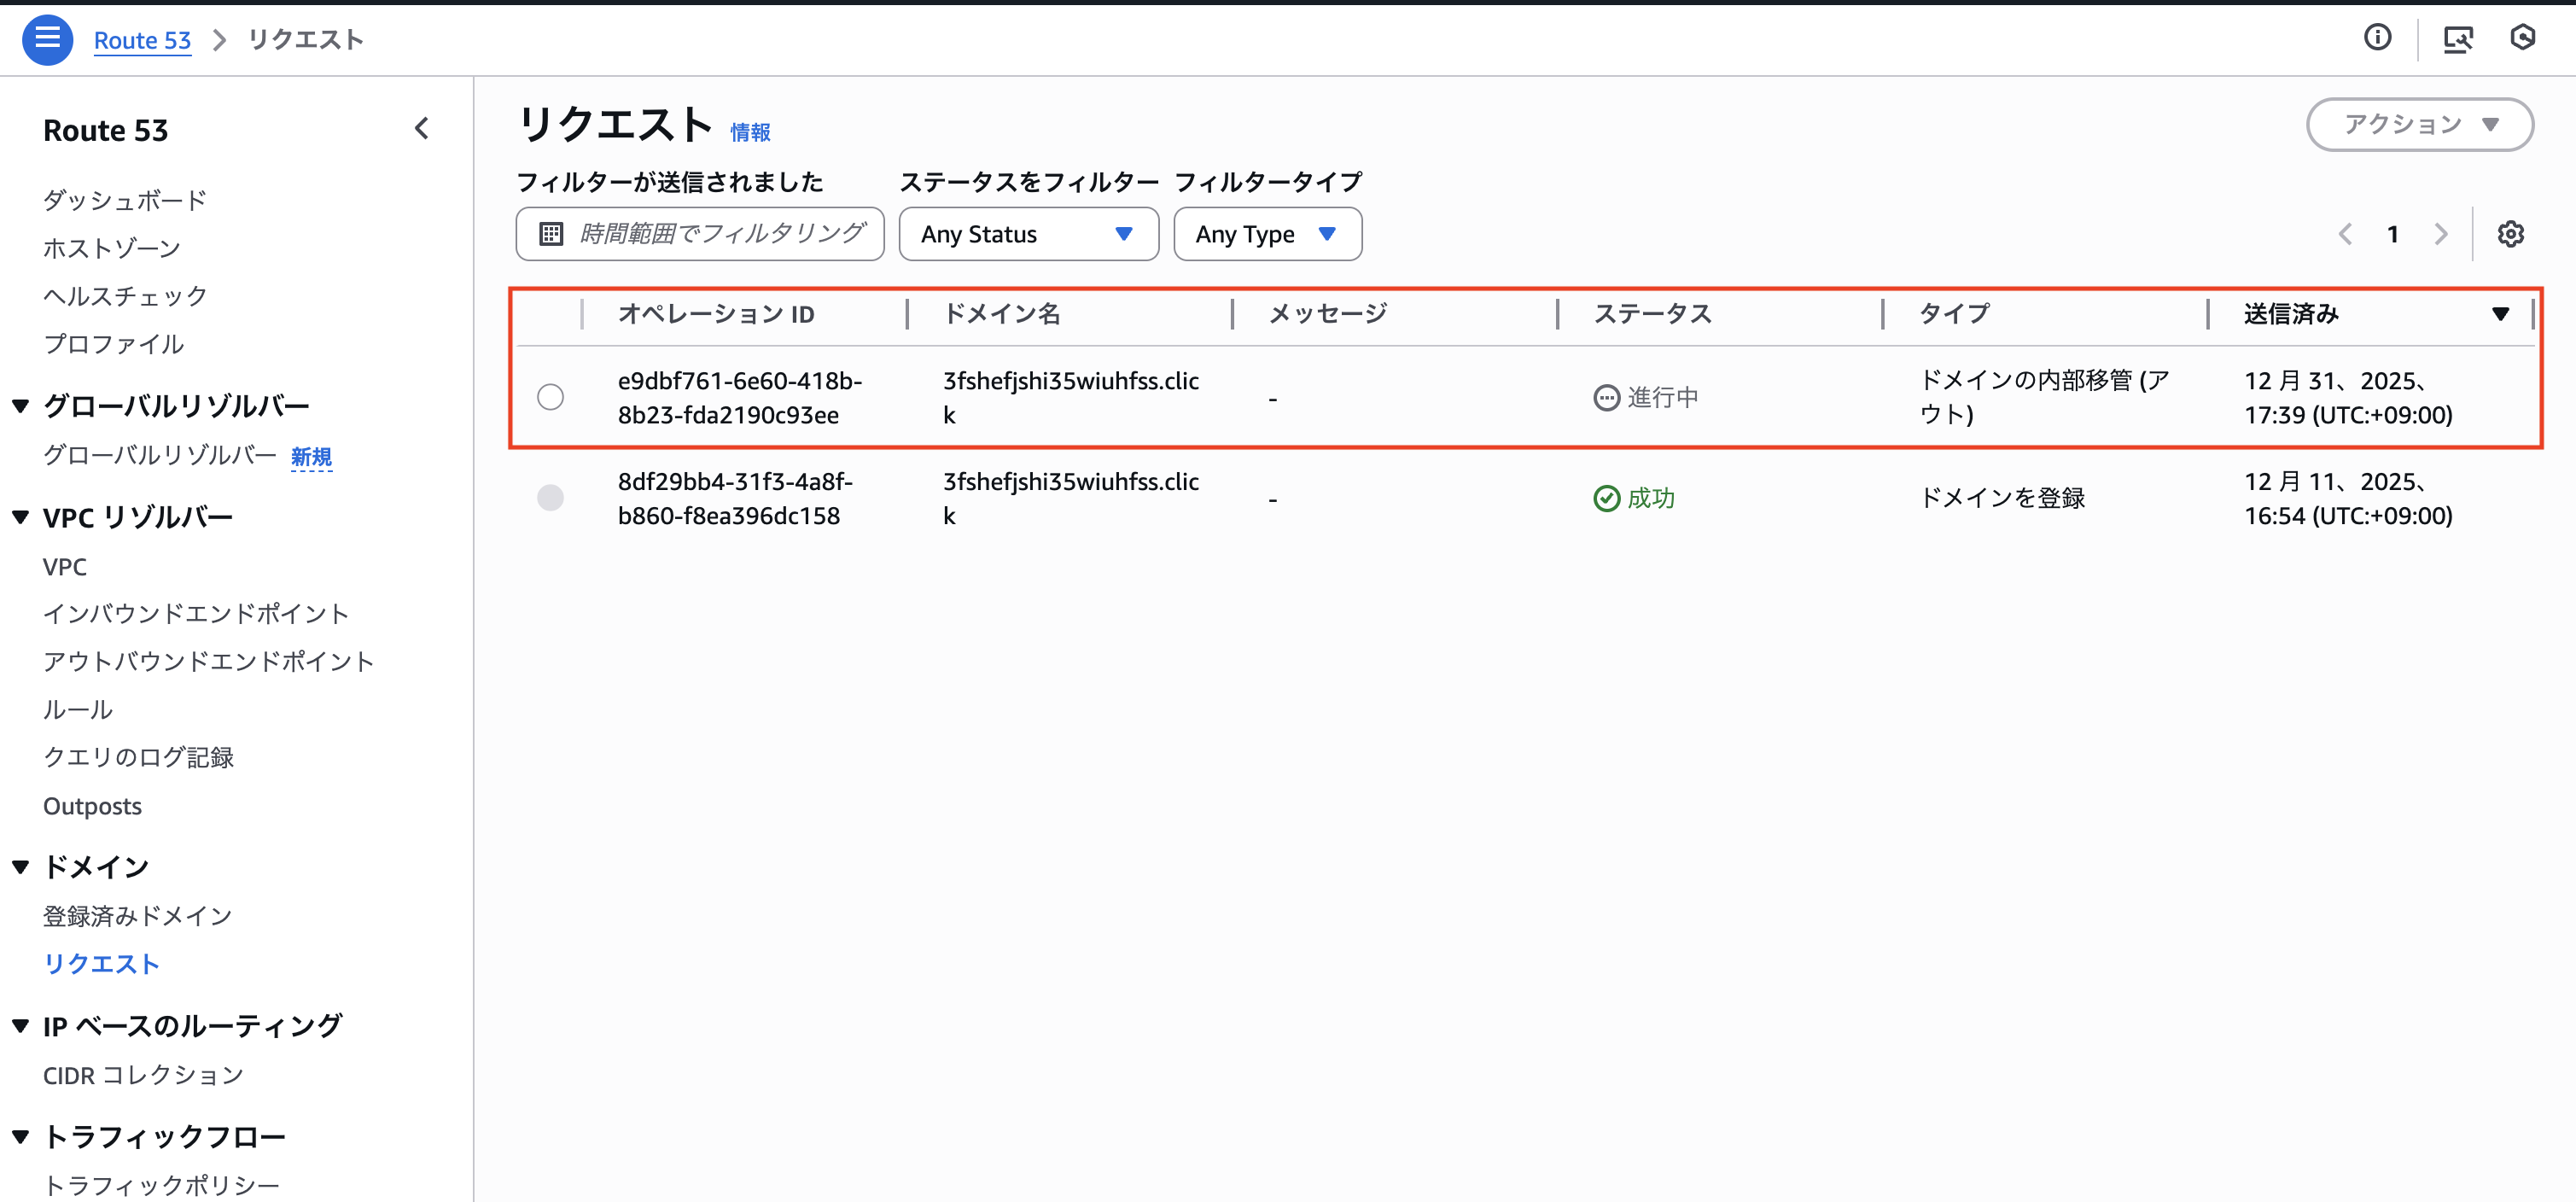Select the radio button for the ドメインを登録 row

pyautogui.click(x=550, y=497)
